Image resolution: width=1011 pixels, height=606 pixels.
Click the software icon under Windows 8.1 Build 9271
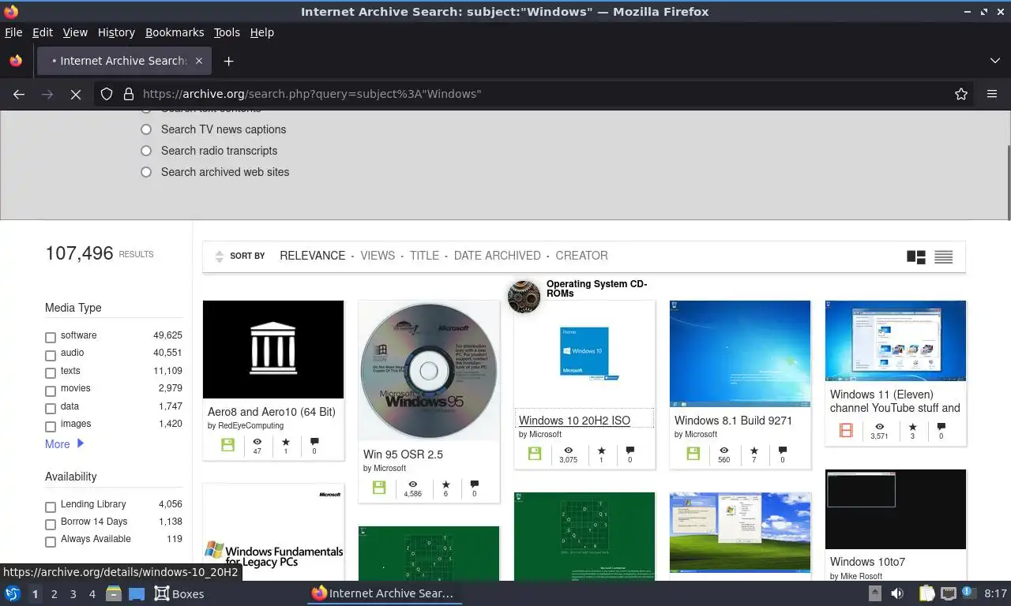(693, 454)
